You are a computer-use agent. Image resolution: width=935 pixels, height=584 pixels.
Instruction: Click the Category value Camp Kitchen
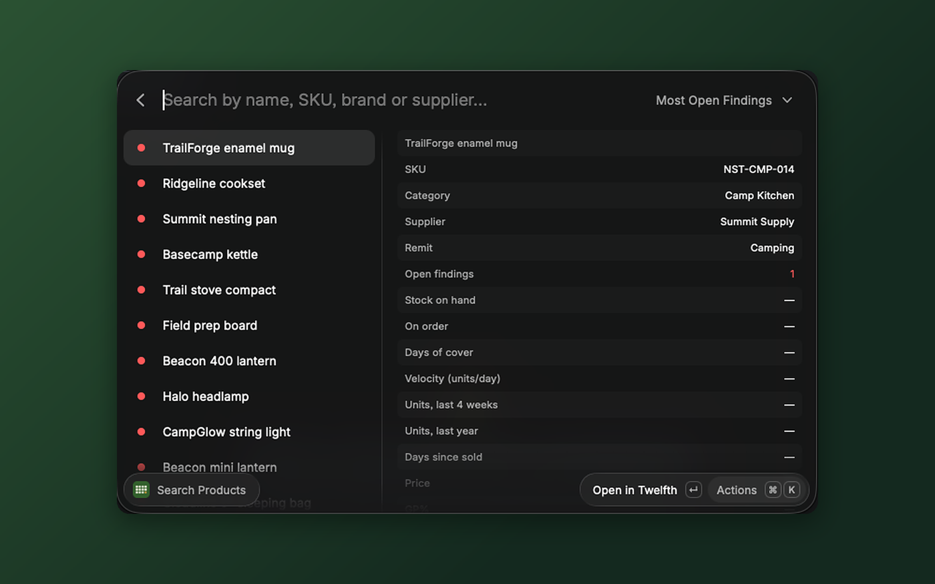coord(759,195)
